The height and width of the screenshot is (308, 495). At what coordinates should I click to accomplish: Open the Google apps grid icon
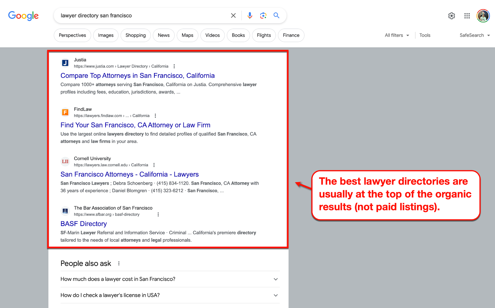(x=467, y=16)
